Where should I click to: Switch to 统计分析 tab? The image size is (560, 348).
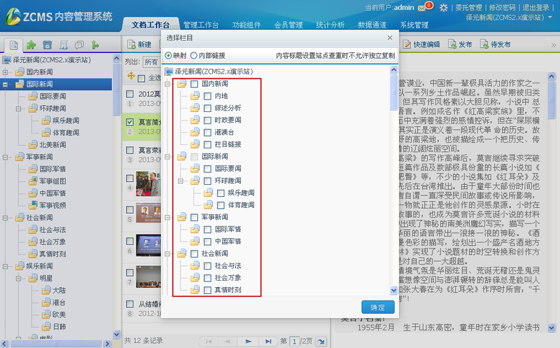click(330, 25)
